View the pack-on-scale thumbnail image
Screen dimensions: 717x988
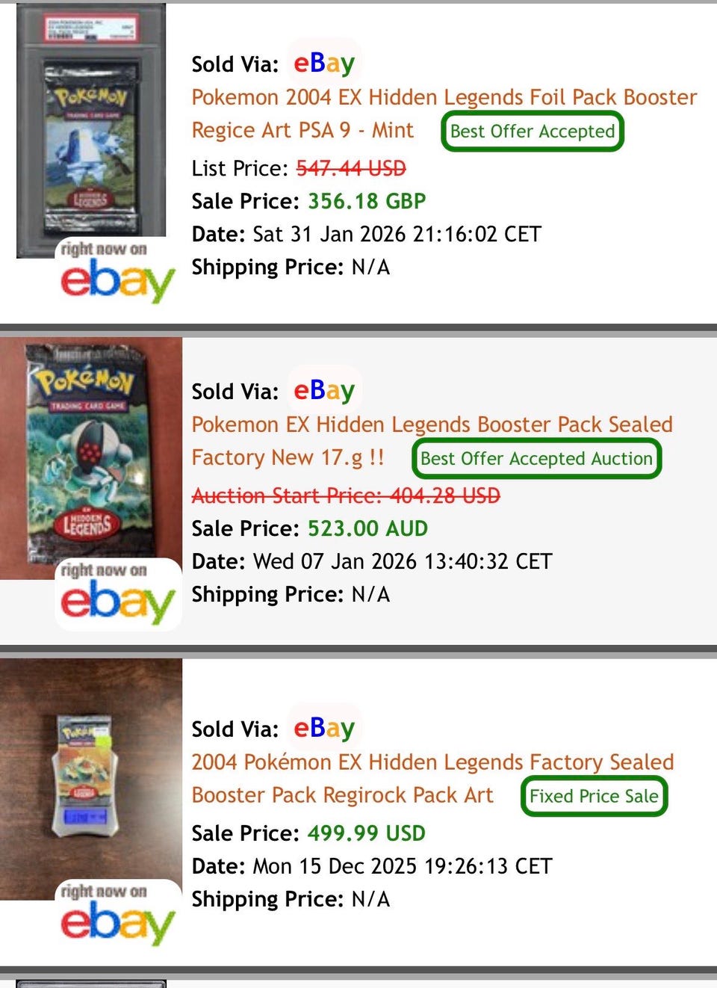[91, 779]
